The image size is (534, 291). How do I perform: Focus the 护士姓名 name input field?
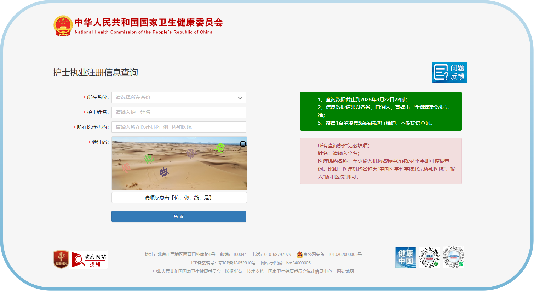click(x=179, y=112)
